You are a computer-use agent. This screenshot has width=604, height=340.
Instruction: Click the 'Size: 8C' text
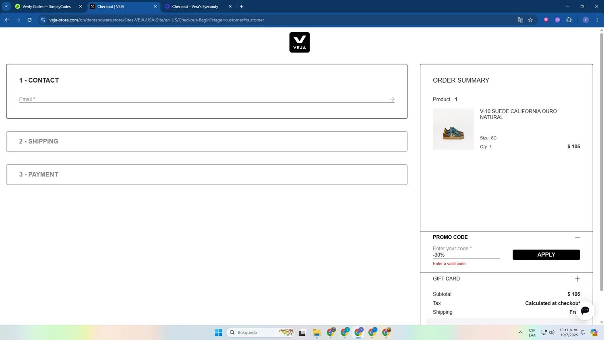[x=488, y=138]
